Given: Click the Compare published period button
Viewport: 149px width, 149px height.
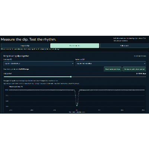Looking at the screenshot, I should point(134,69).
